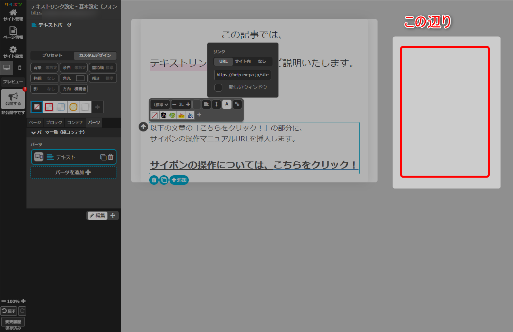Switch to desktop view monitor icon
This screenshot has width=513, height=332.
coord(7,68)
